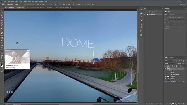Select the Pen tool
The width and height of the screenshot is (187, 105).
[x=2, y=46]
